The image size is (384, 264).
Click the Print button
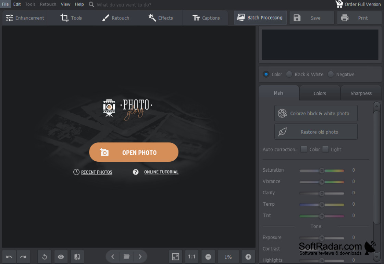359,18
